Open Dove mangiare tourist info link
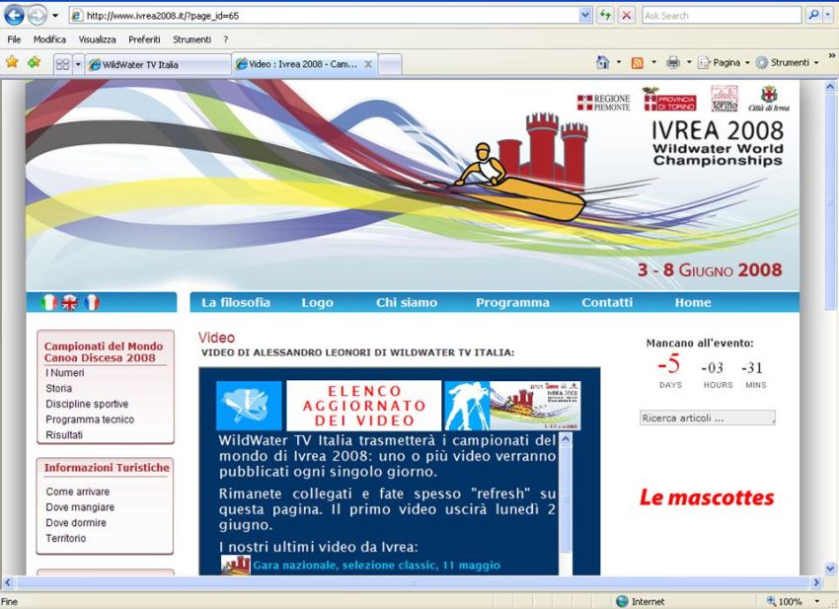Image resolution: width=839 pixels, height=609 pixels. click(80, 506)
